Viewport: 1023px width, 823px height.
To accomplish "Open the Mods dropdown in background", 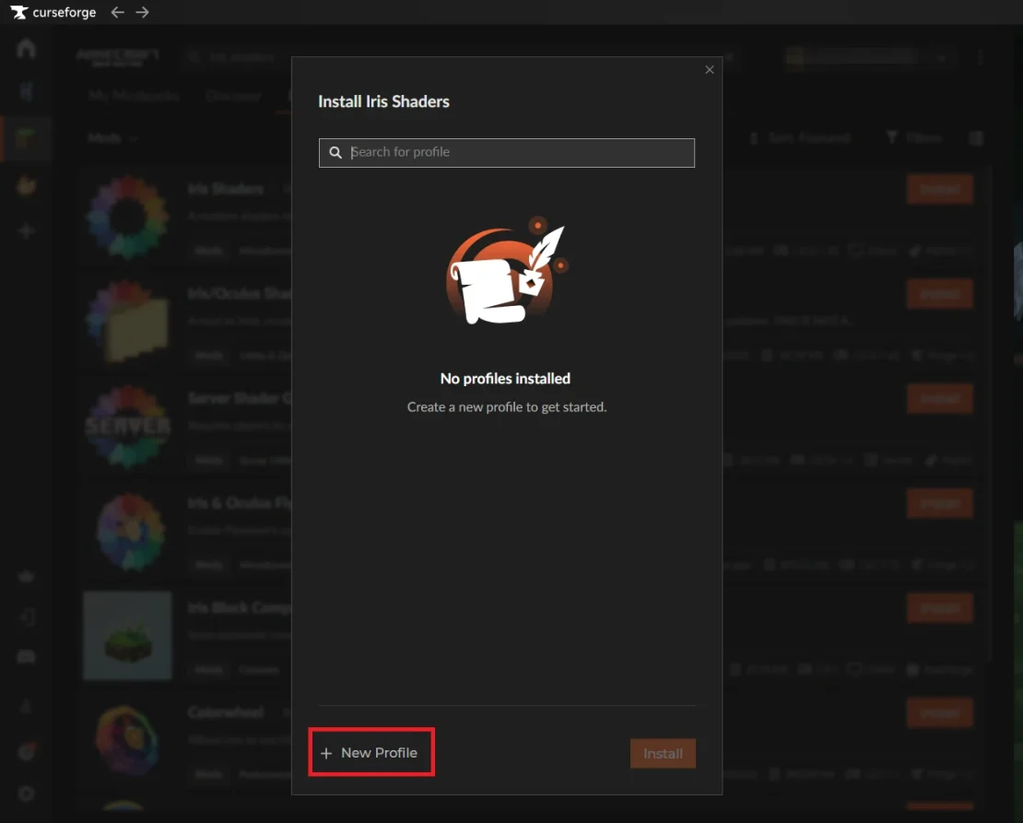I will [112, 138].
